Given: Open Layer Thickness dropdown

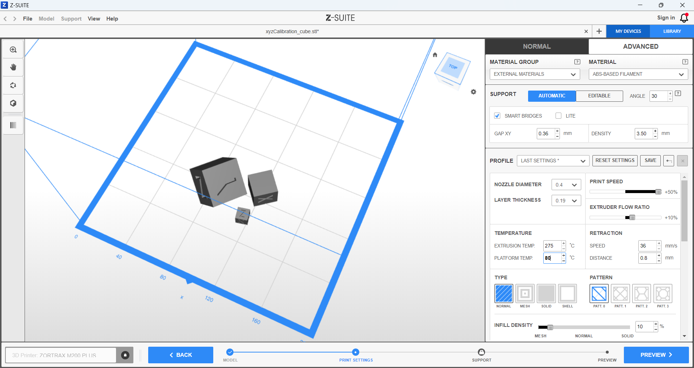Looking at the screenshot, I should coord(566,201).
